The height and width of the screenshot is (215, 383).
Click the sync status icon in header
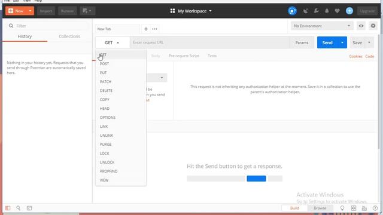292,11
